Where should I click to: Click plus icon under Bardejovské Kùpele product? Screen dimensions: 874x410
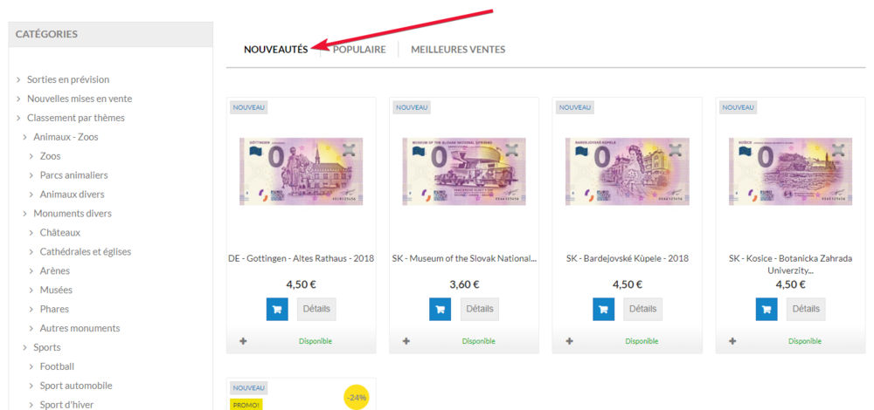point(569,341)
